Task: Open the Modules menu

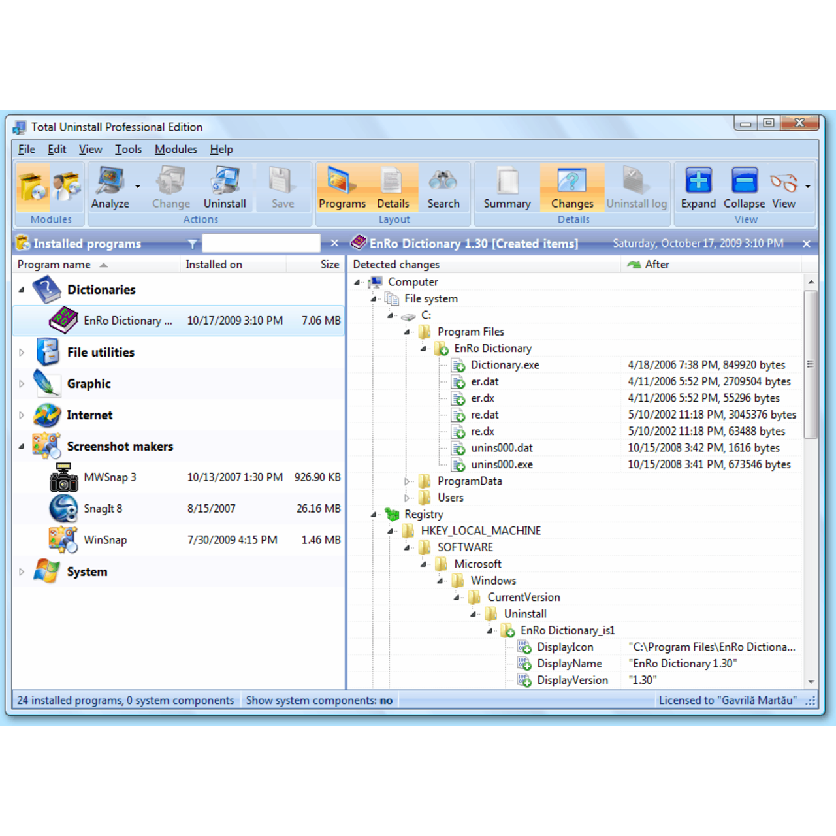Action: 176,149
